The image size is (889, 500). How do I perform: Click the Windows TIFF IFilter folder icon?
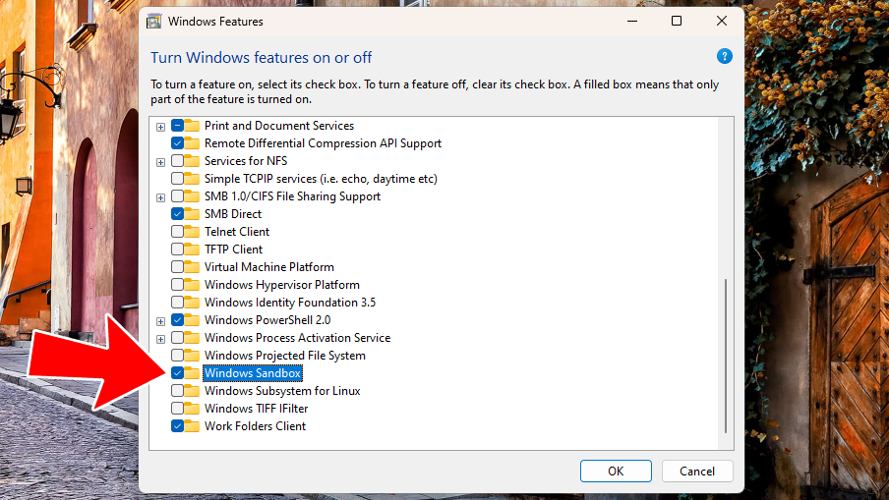pos(192,409)
